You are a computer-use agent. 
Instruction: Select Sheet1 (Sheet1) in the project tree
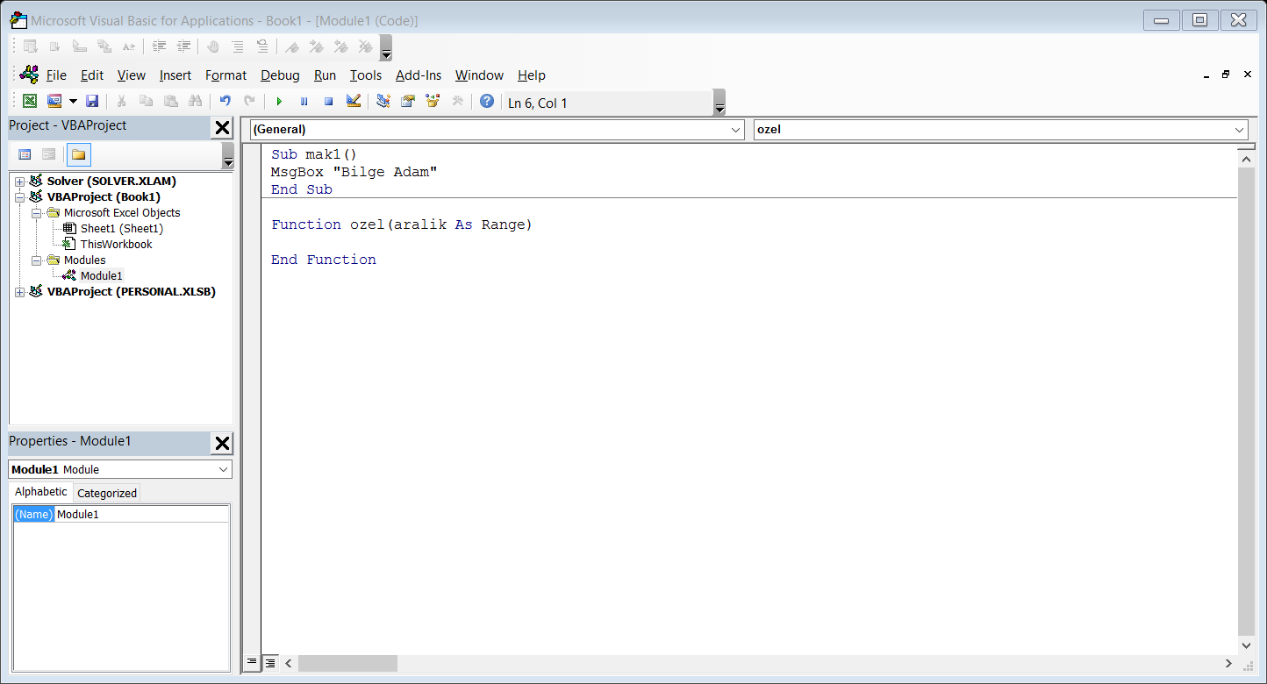122,229
